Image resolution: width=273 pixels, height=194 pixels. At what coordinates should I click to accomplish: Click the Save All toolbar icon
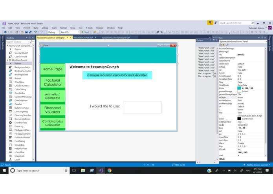pyautogui.click(x=30, y=32)
